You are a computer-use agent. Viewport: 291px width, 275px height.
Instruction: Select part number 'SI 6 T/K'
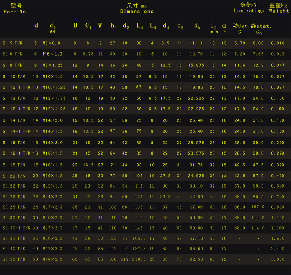[x=13, y=54]
